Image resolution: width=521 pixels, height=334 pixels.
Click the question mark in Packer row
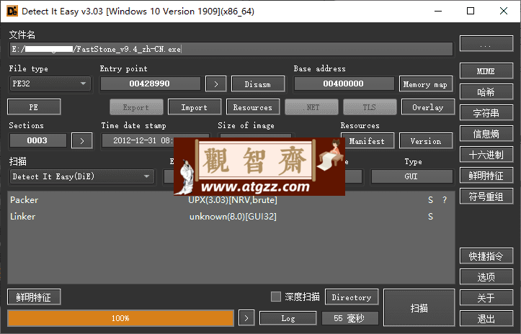(445, 200)
